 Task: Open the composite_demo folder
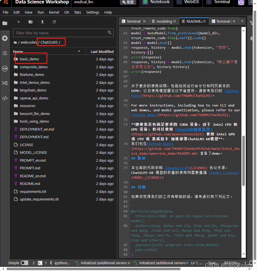click(x=63, y=67)
